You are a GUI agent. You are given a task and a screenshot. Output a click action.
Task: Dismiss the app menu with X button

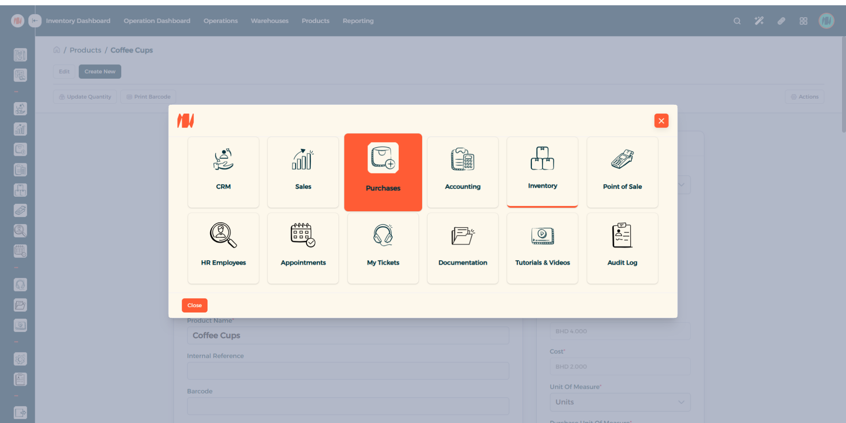click(661, 121)
